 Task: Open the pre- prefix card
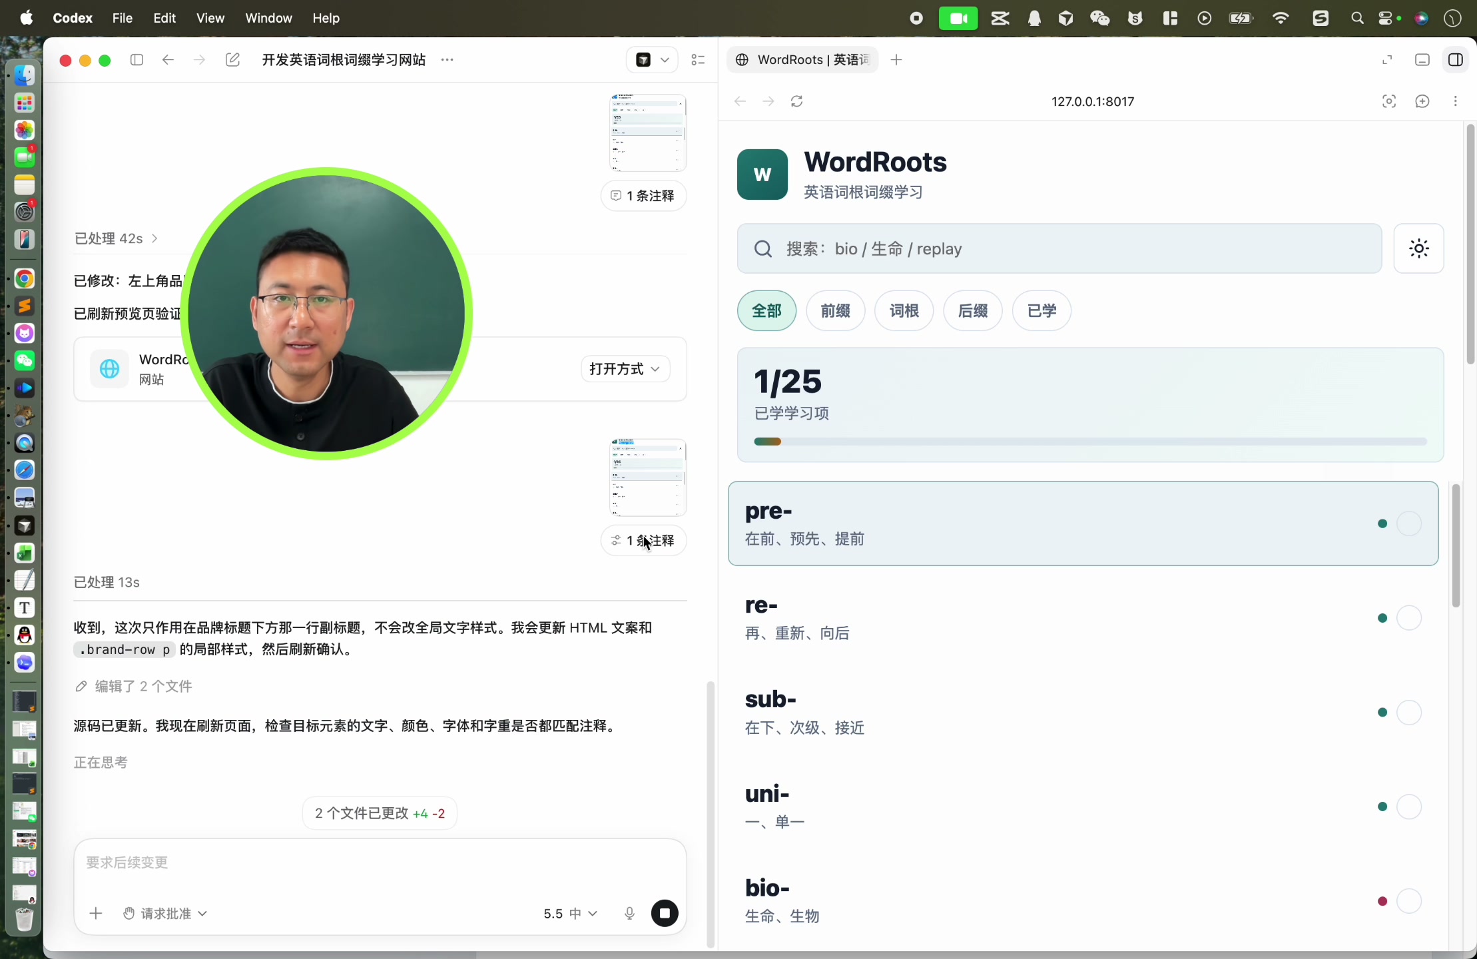(1083, 523)
